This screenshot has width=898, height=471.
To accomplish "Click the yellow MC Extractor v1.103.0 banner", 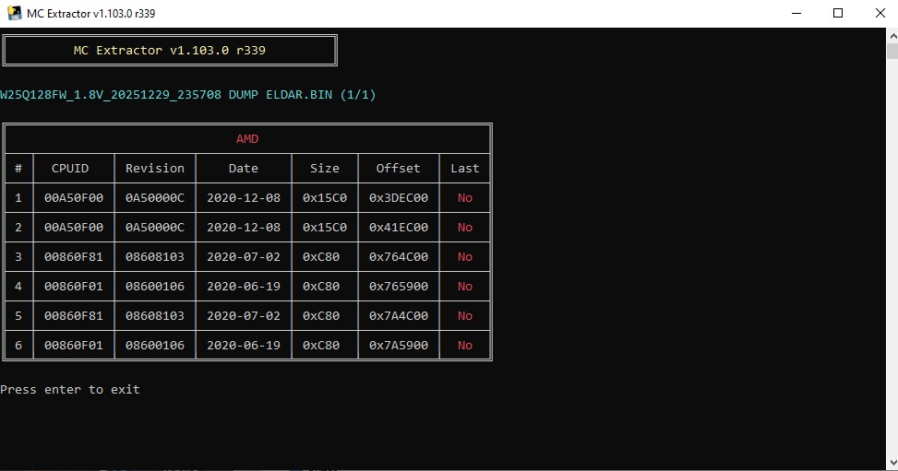I will pyautogui.click(x=170, y=51).
